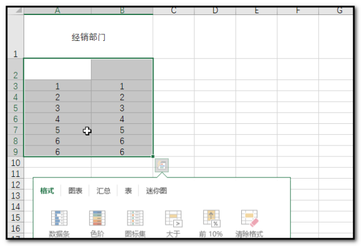Select row 9 header

click(x=16, y=152)
